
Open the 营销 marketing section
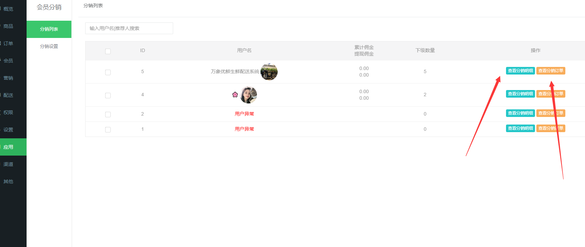pyautogui.click(x=8, y=78)
